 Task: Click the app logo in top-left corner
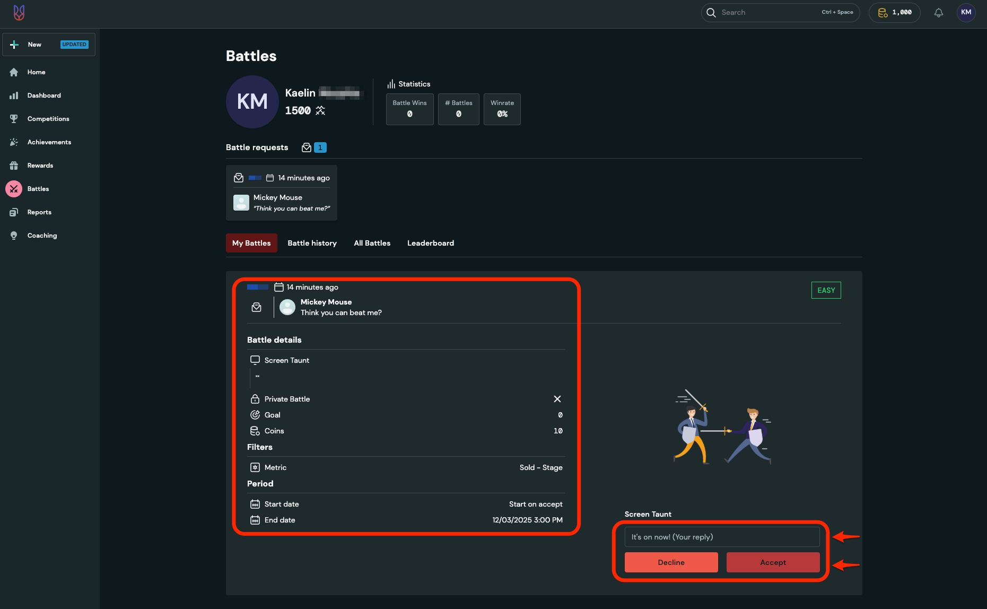19,13
